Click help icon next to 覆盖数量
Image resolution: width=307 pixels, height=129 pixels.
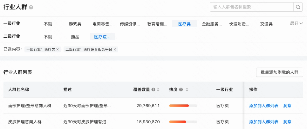pyautogui.click(x=153, y=90)
